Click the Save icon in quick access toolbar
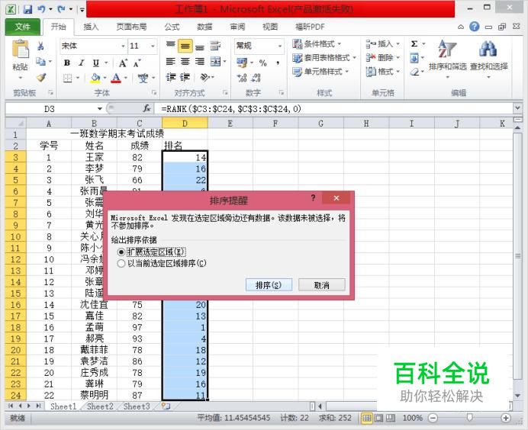 (27, 9)
